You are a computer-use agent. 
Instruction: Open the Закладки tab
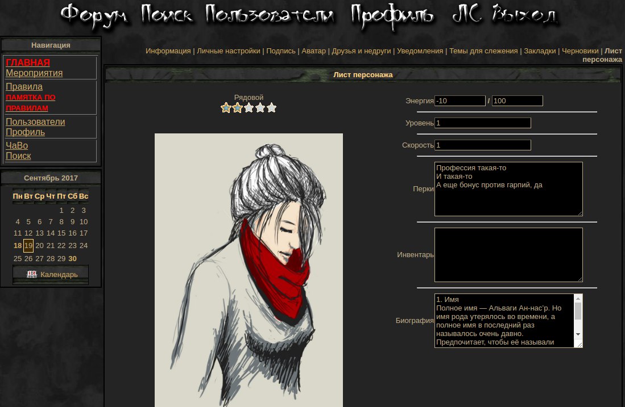pyautogui.click(x=540, y=51)
